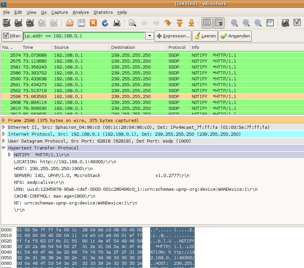
Task: Select packet number 2808 row
Action: coord(152,102)
